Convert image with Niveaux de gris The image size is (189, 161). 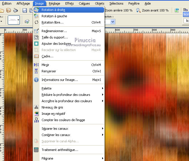(69, 107)
